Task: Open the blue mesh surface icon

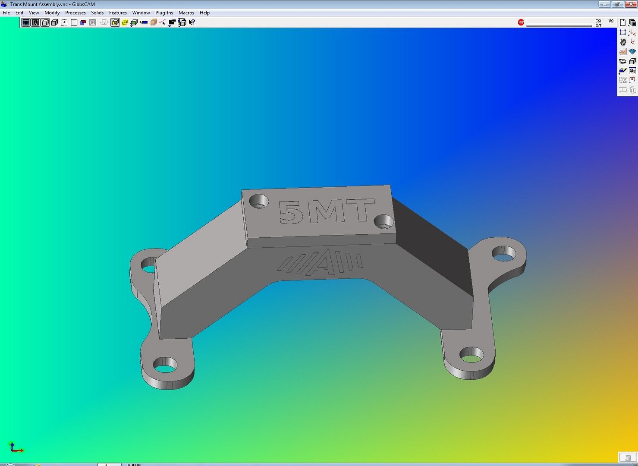Action: pos(632,51)
